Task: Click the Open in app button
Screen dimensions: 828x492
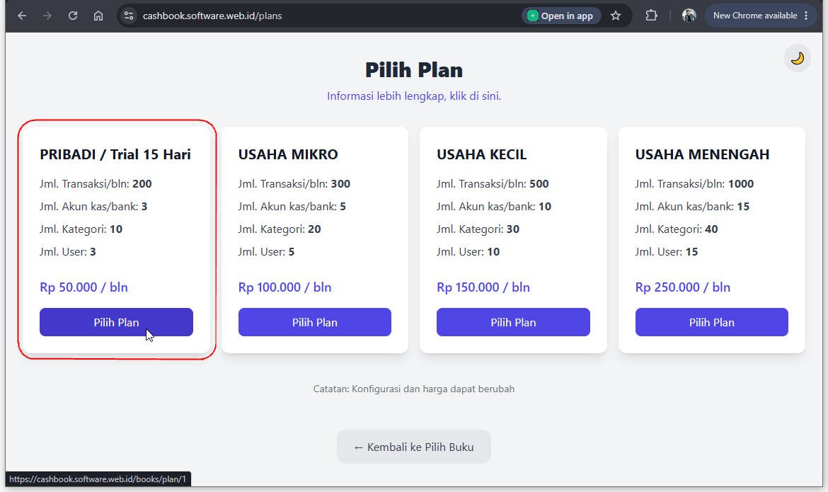Action: pyautogui.click(x=561, y=16)
